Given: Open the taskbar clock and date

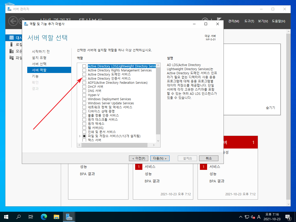Looking at the screenshot, I should [272, 217].
